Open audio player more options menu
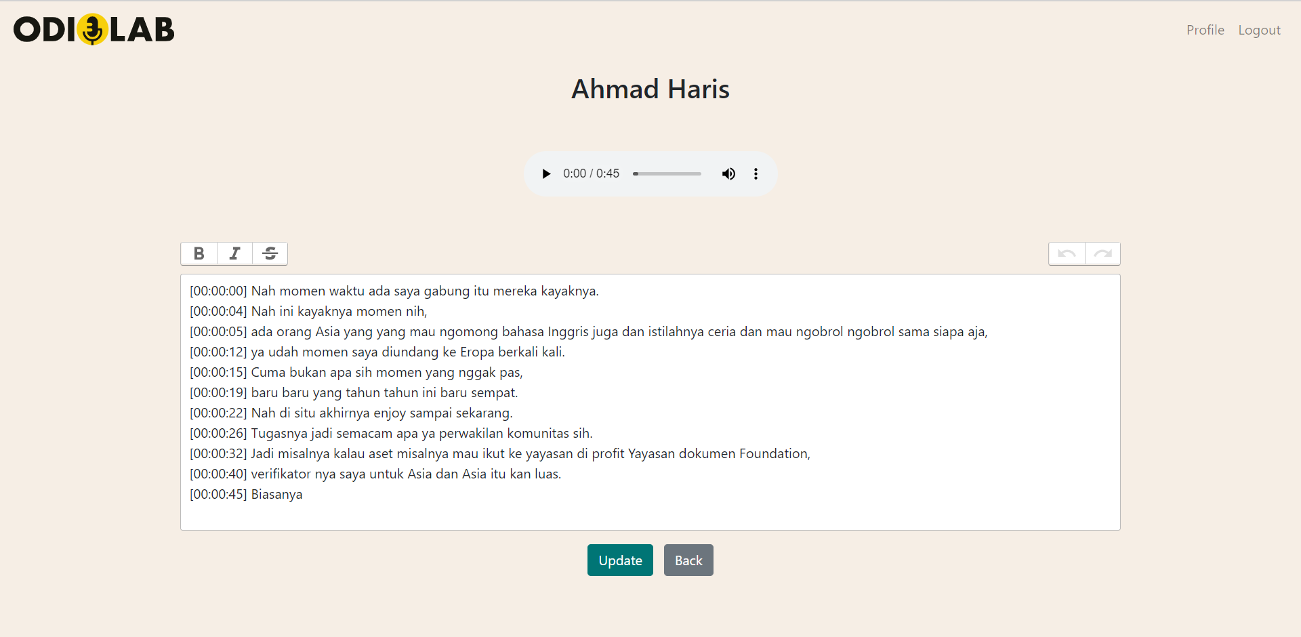1301x637 pixels. tap(756, 174)
